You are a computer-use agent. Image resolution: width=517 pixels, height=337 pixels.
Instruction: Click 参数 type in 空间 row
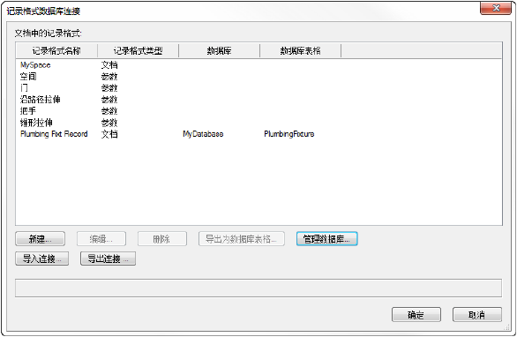[x=109, y=77]
